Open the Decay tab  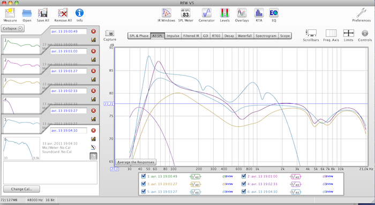229,36
